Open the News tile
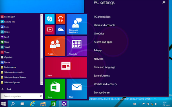Viewport: 172px width, 107px height. (x=66, y=67)
